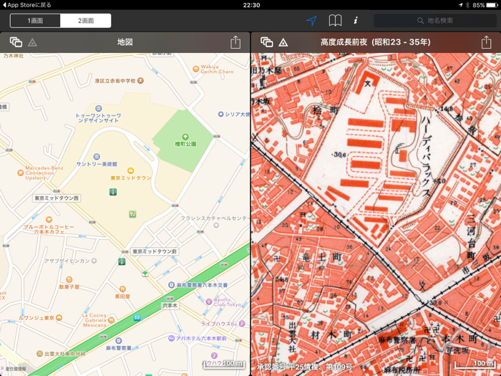Screen dimensions: 501x376
Task: Tap the current location arrow icon
Action: [x=311, y=21]
